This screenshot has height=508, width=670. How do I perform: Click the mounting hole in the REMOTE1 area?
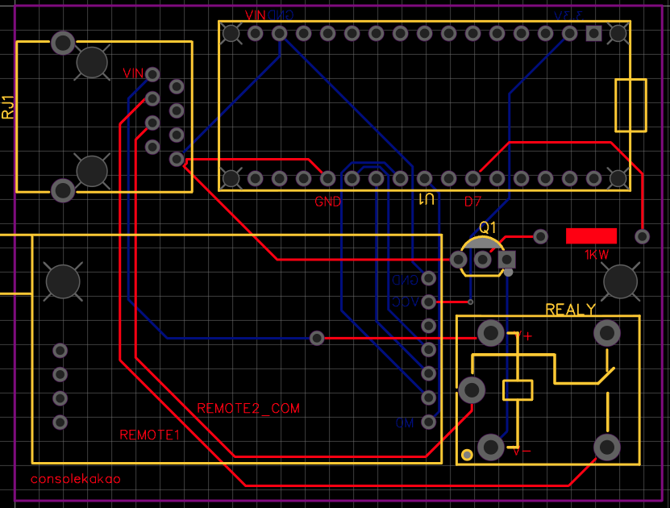62,280
